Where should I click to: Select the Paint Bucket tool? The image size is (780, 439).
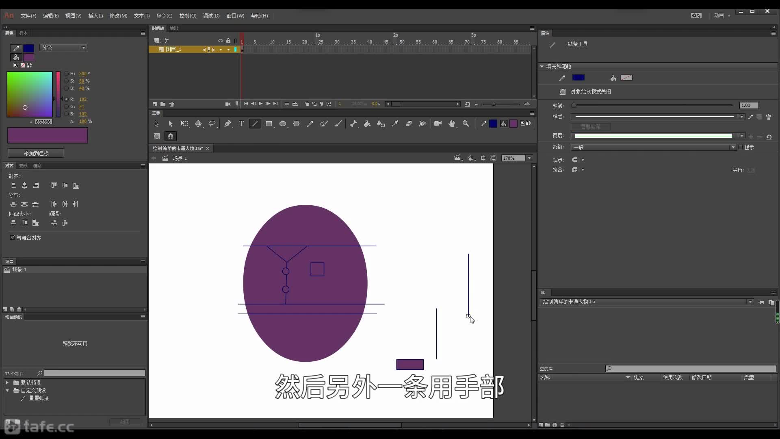pyautogui.click(x=367, y=124)
